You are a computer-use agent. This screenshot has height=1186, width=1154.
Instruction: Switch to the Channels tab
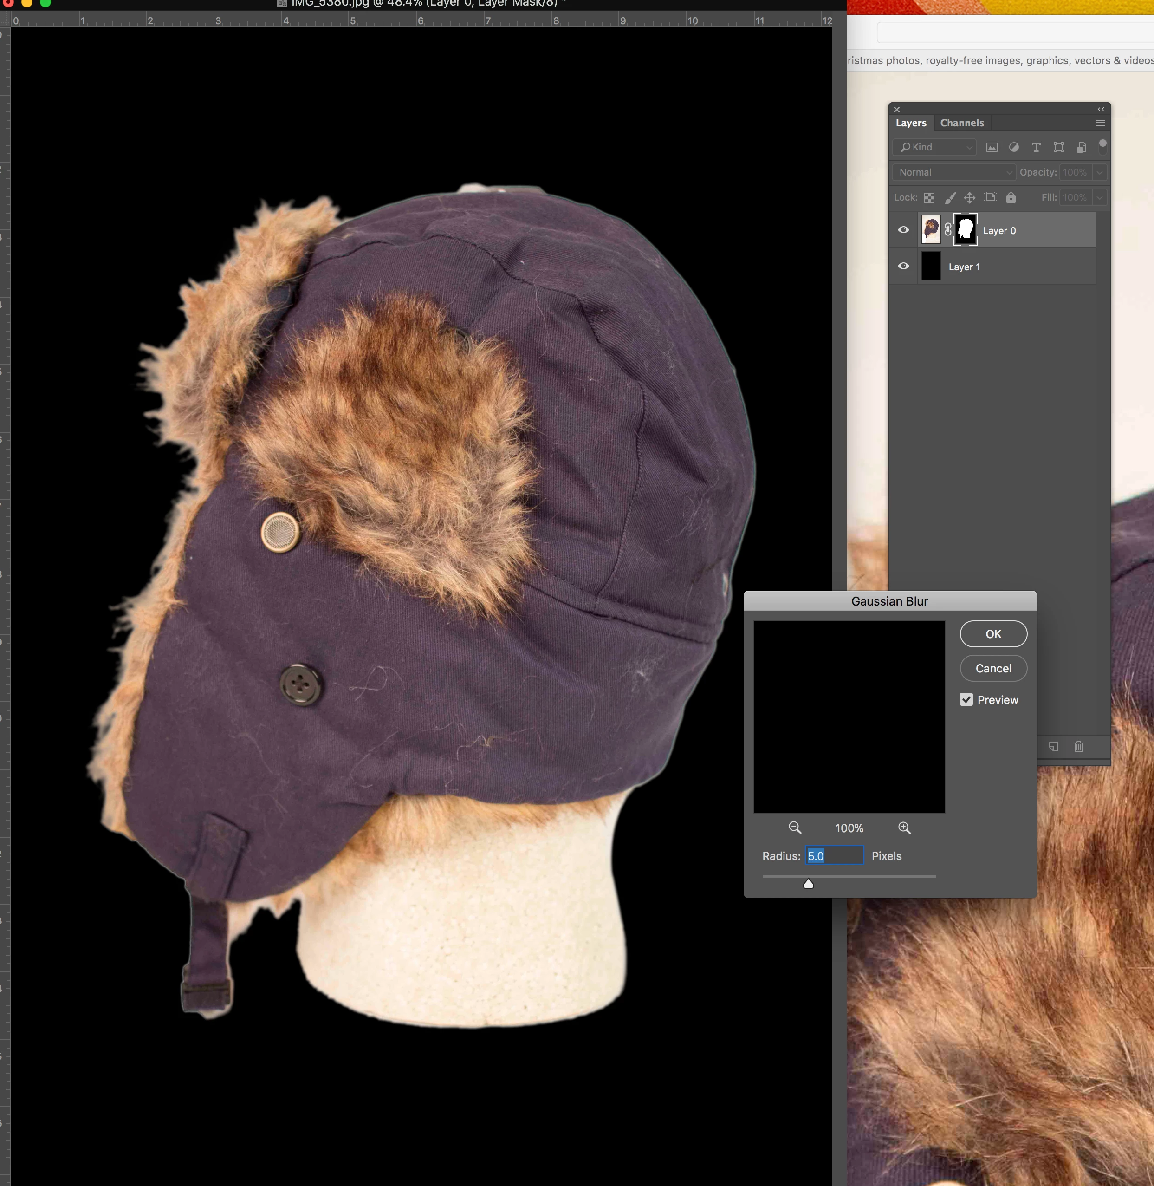pyautogui.click(x=962, y=123)
